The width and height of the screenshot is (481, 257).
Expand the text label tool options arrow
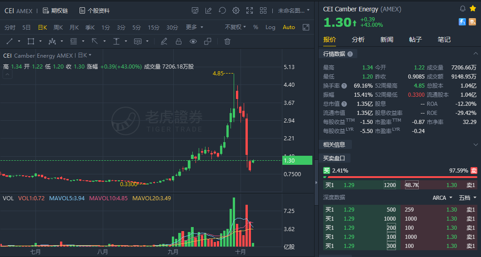point(147,41)
